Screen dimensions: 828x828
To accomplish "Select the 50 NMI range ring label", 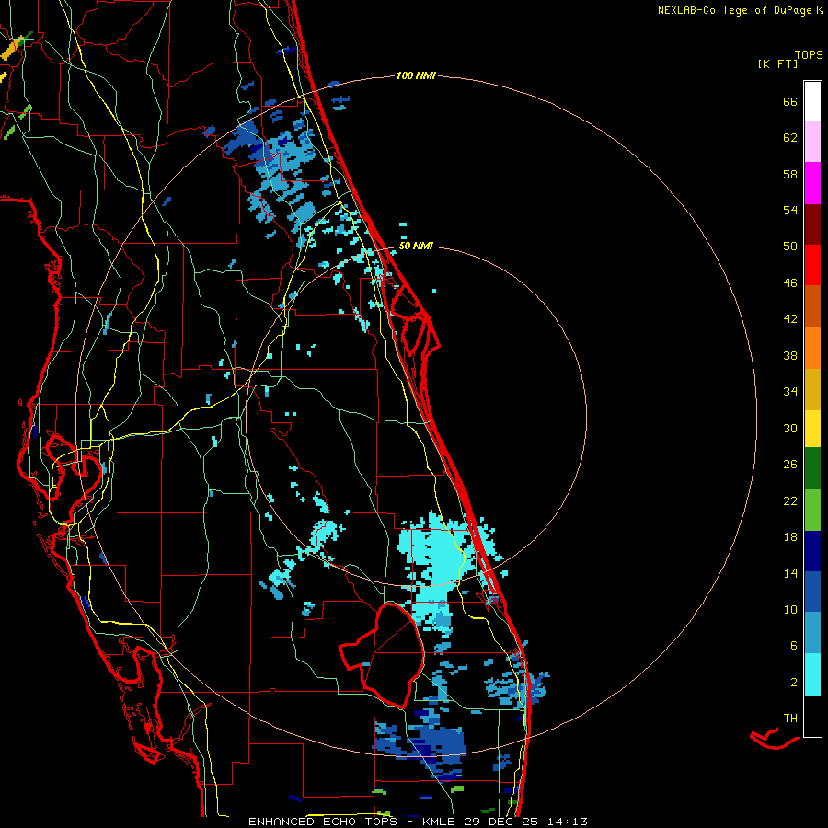I will click(416, 246).
